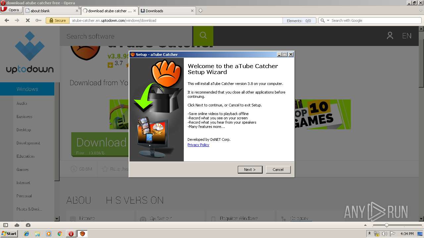Launch Chrome from taskbar
424x238 pixels.
point(60,233)
